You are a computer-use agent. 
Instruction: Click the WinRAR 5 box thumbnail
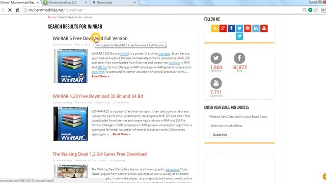(x=70, y=66)
